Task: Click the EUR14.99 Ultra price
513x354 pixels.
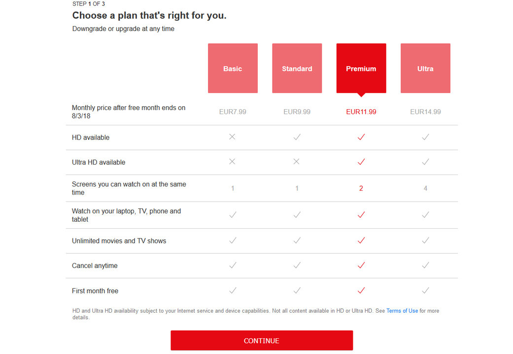Action: click(425, 112)
